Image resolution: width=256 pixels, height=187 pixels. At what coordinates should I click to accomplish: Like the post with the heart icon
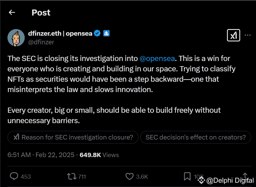(x=130, y=176)
